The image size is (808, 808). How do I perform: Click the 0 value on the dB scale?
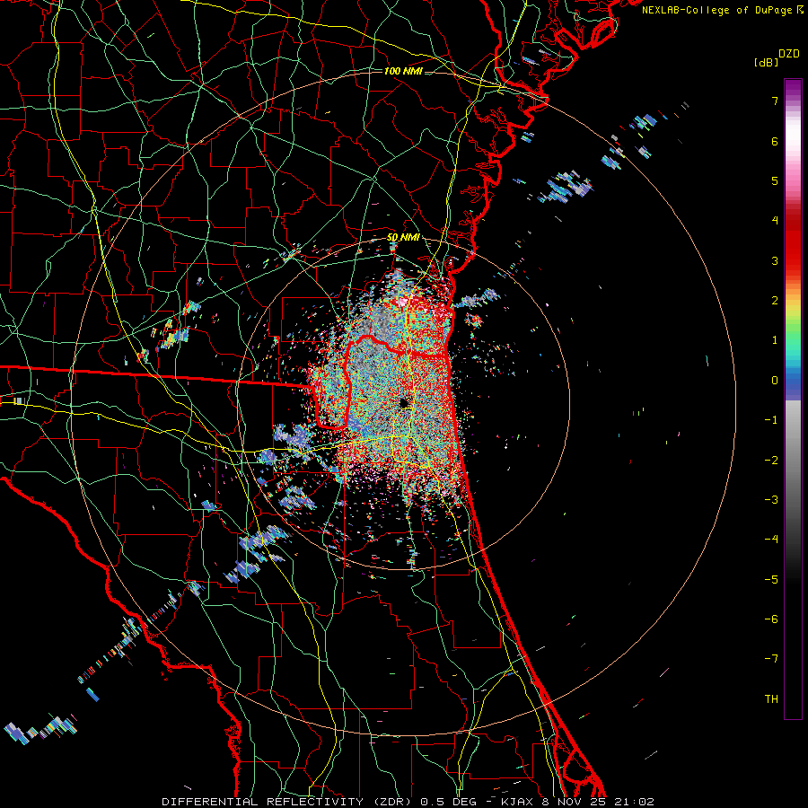coord(775,381)
